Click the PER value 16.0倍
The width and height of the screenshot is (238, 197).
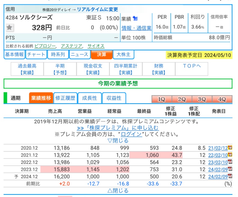tap(162, 27)
